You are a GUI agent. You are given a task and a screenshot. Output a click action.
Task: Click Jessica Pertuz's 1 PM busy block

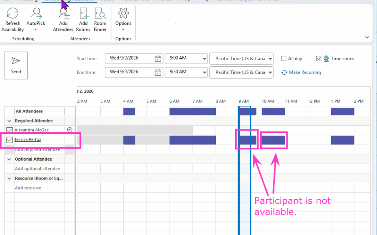coord(343,140)
